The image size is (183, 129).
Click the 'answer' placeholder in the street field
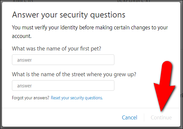pyautogui.click(x=25, y=86)
